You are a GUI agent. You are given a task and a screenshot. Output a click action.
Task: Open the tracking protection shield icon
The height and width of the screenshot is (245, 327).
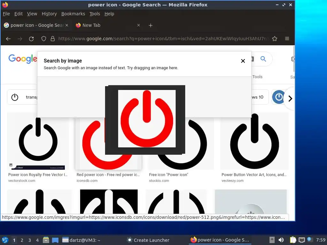(43, 39)
